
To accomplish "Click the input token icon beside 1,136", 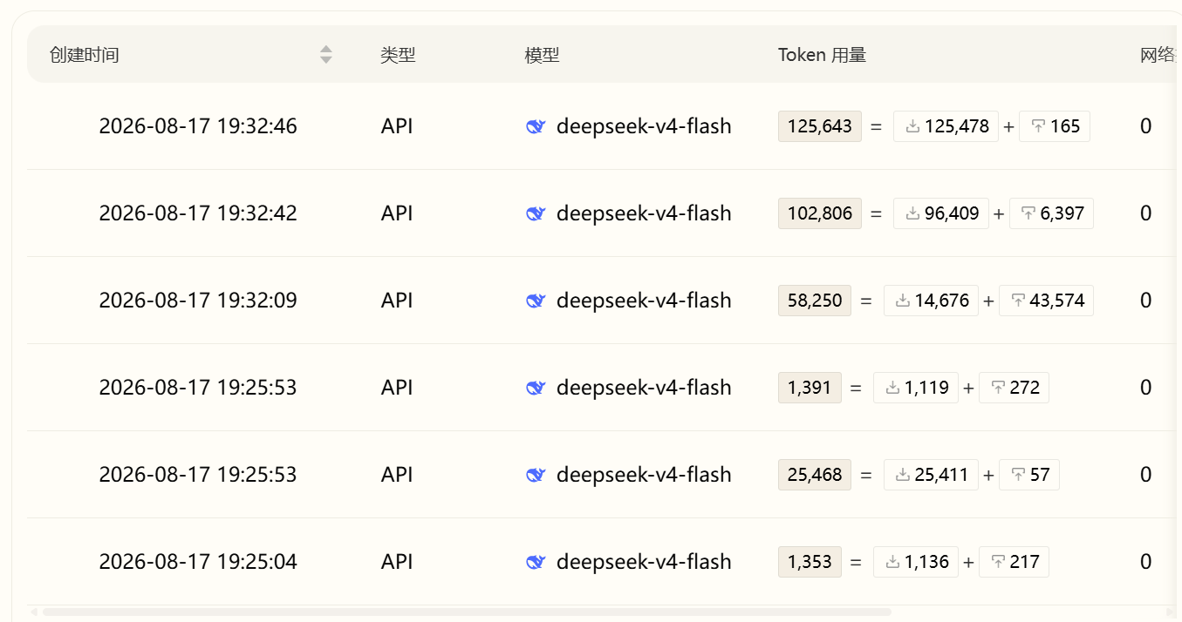I will tap(892, 562).
